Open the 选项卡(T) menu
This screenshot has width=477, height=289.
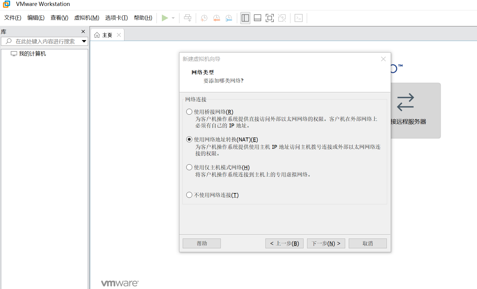click(116, 18)
